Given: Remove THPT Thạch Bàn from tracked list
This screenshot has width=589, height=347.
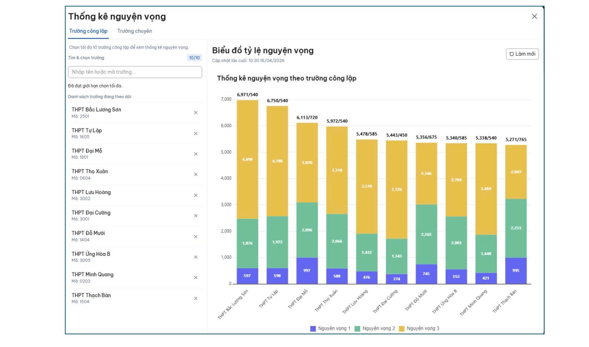Looking at the screenshot, I should point(196,298).
